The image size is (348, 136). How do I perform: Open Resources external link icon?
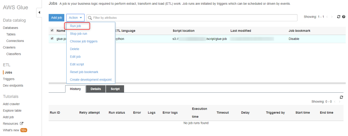pos(21,123)
